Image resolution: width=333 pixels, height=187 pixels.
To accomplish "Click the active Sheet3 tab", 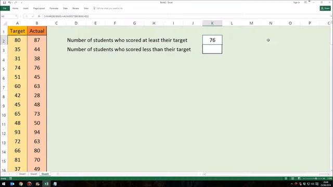I will [45, 174].
